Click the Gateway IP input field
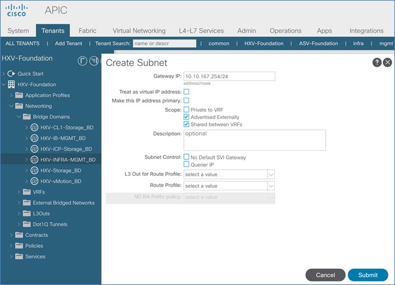The width and height of the screenshot is (395, 285). point(229,76)
